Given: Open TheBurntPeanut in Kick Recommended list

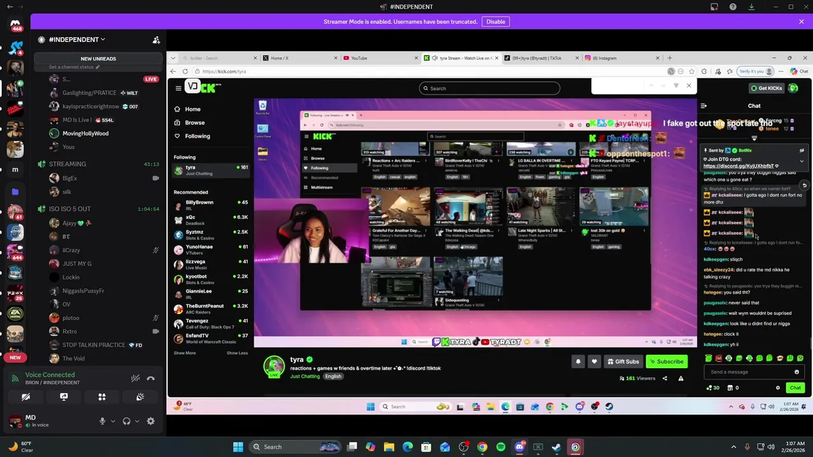Looking at the screenshot, I should 211,308.
